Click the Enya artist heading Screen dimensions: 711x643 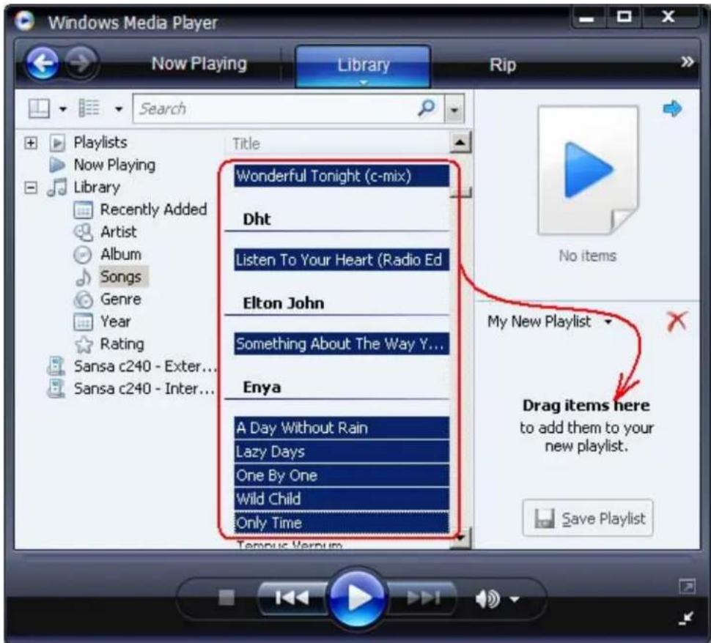coord(262,387)
